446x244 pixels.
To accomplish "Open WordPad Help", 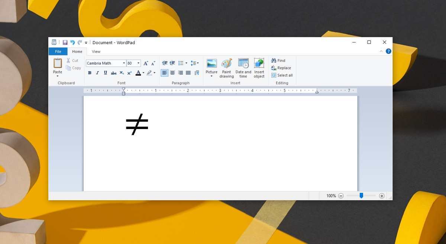I will click(388, 52).
